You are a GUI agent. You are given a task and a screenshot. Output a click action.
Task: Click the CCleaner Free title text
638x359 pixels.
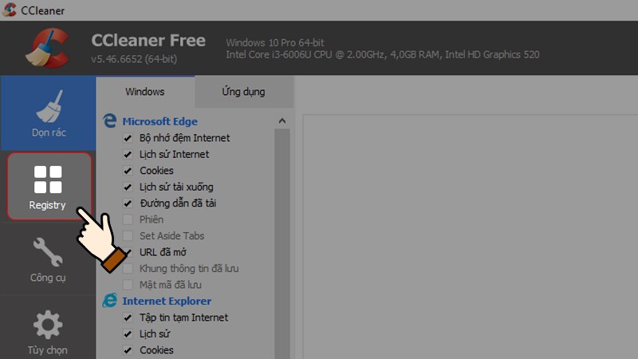pyautogui.click(x=148, y=41)
